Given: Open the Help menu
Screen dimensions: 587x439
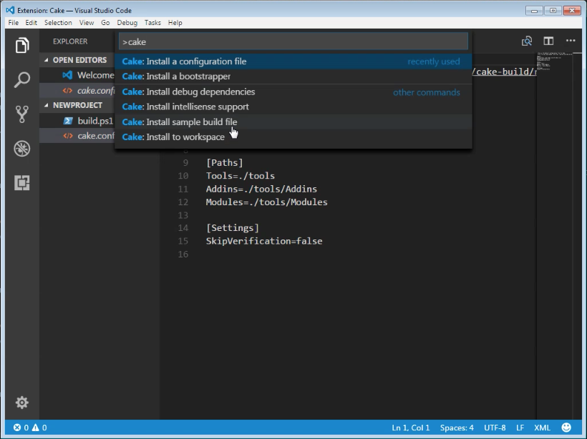Looking at the screenshot, I should [175, 23].
